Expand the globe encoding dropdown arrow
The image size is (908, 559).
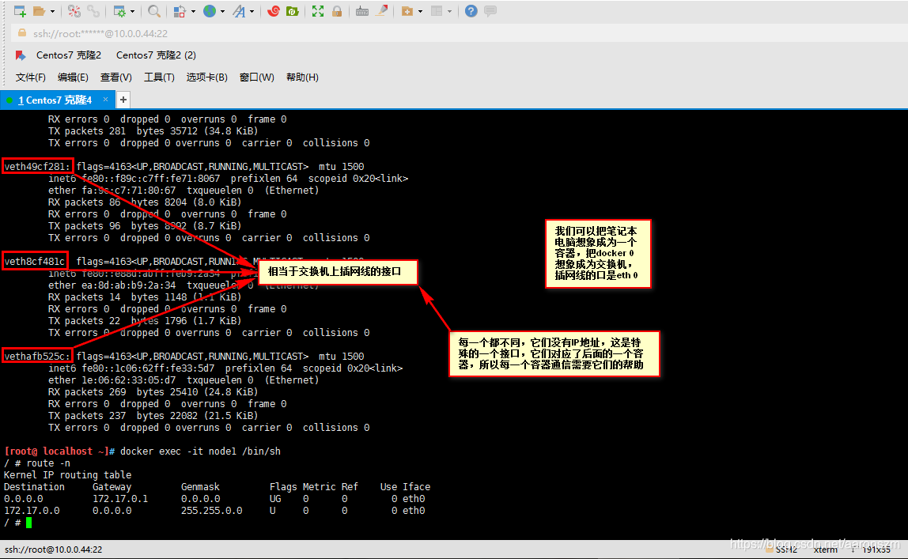point(222,11)
